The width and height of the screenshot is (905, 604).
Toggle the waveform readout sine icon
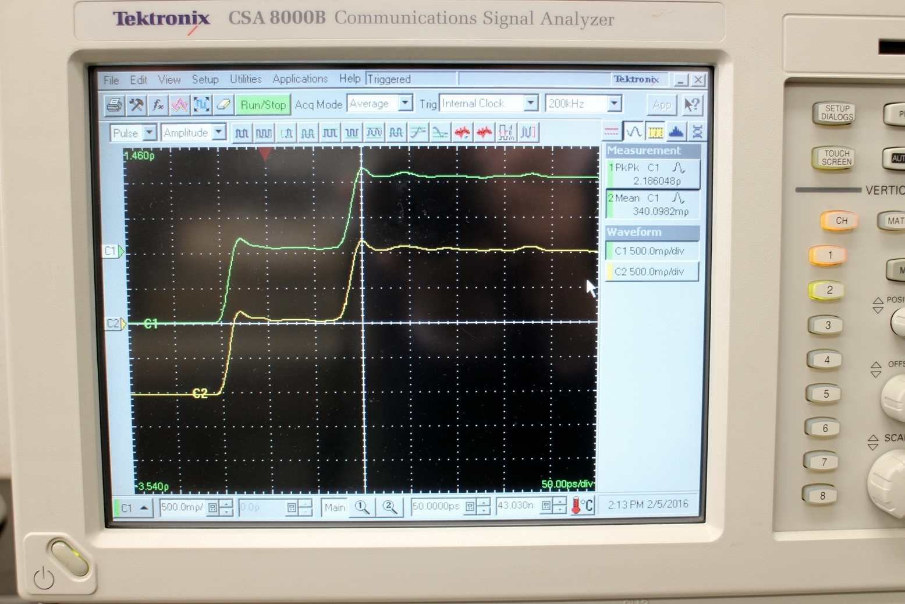(633, 132)
